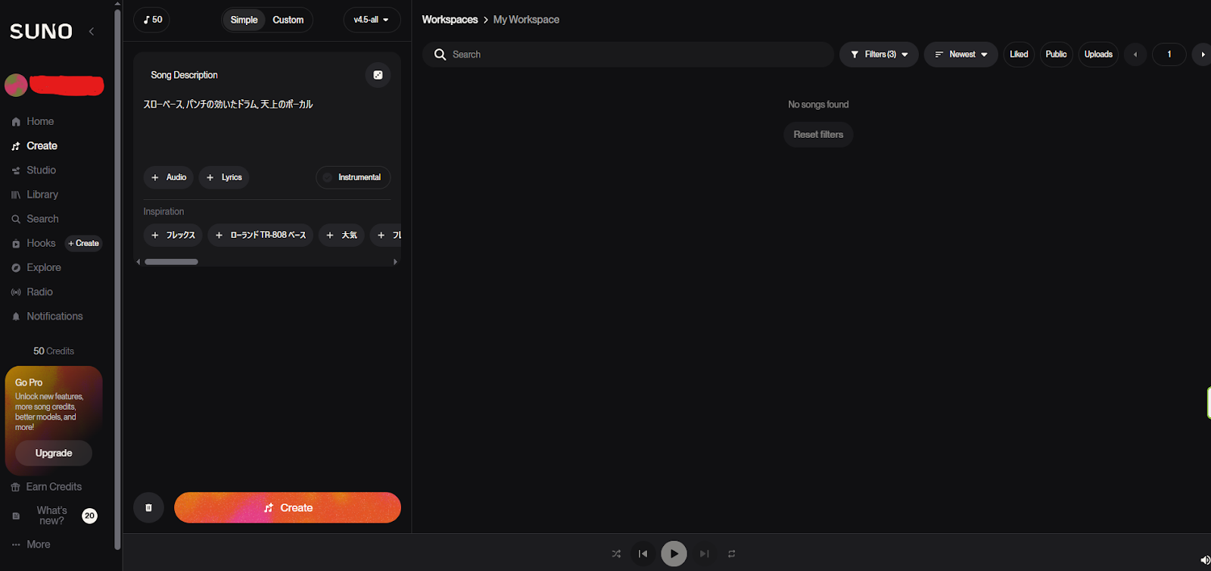The height and width of the screenshot is (571, 1211).
Task: Open the Newest sort dropdown
Action: pyautogui.click(x=960, y=55)
